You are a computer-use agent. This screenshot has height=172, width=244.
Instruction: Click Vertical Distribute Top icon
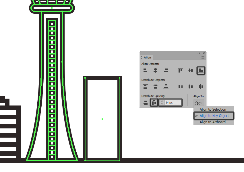click(145, 87)
